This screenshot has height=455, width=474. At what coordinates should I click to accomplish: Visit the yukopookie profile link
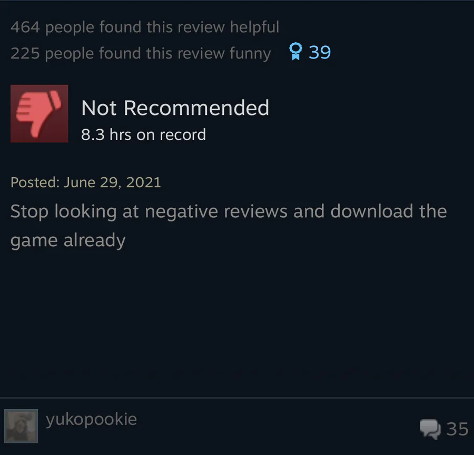point(91,420)
